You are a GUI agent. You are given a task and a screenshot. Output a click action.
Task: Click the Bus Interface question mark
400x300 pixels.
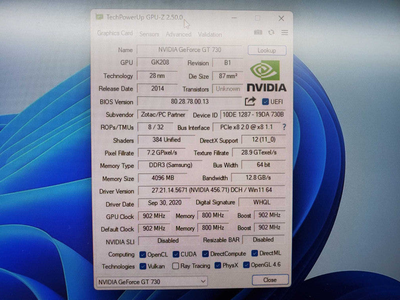coord(284,127)
